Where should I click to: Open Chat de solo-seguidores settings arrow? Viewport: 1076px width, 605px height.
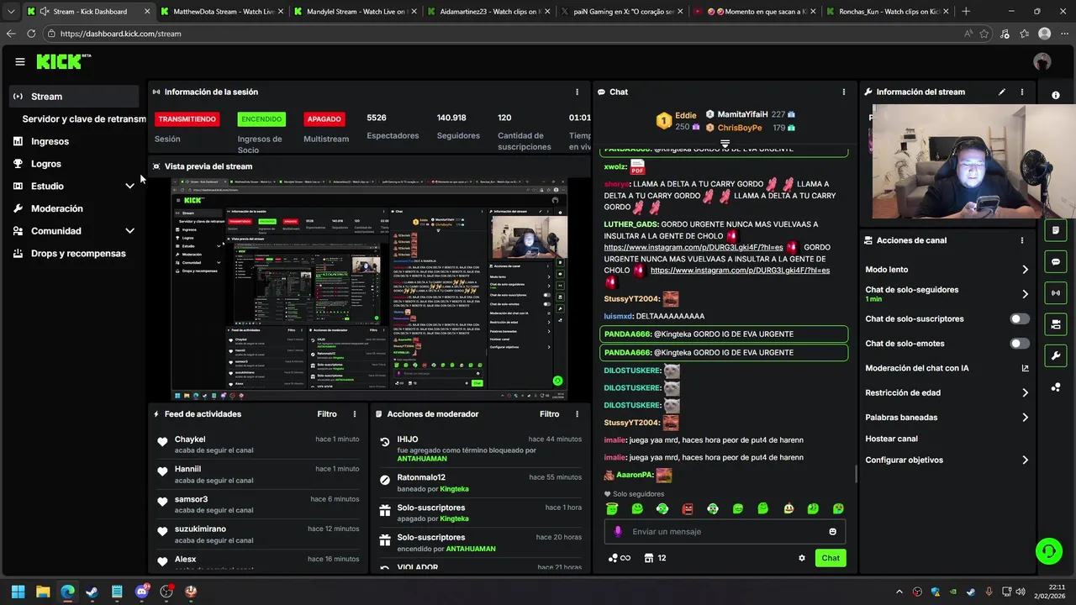(x=1025, y=294)
